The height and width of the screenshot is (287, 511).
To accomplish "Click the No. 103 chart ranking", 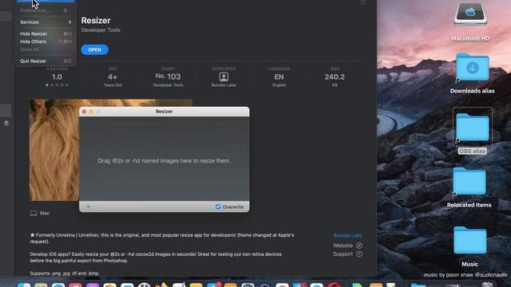I will coord(168,77).
